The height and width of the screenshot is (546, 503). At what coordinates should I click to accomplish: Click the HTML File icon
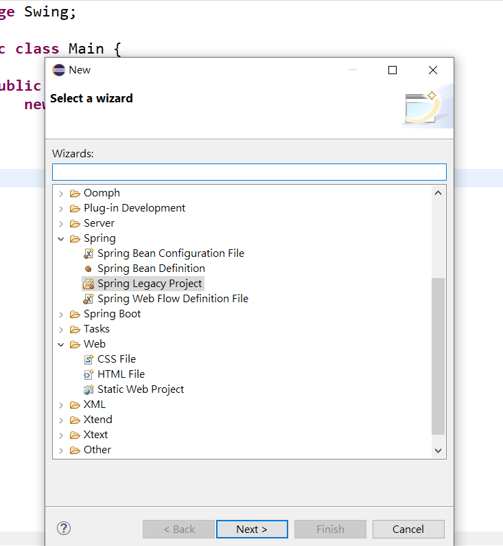(89, 374)
